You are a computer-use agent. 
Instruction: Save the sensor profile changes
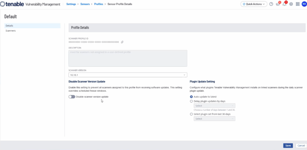tap(288, 146)
